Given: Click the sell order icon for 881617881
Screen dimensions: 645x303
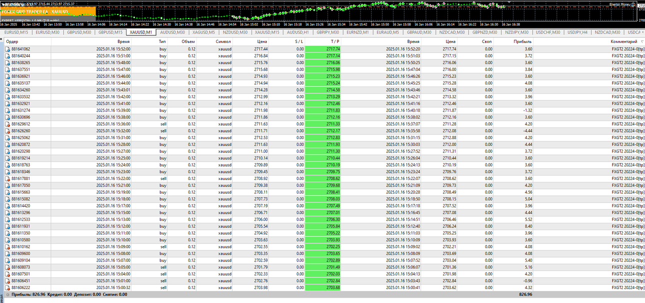Looking at the screenshot, I should click(7, 178).
